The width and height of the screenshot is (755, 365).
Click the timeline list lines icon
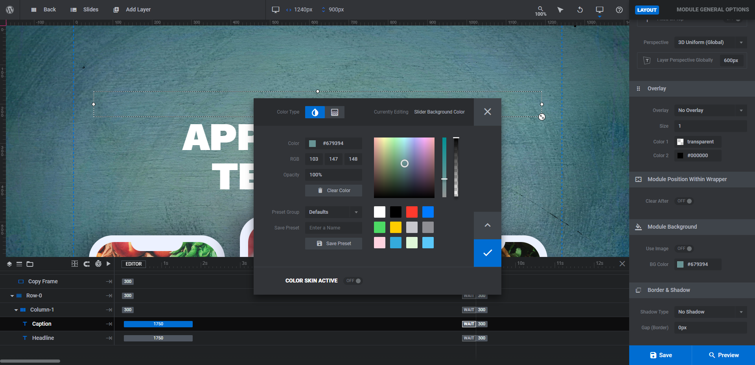(19, 264)
